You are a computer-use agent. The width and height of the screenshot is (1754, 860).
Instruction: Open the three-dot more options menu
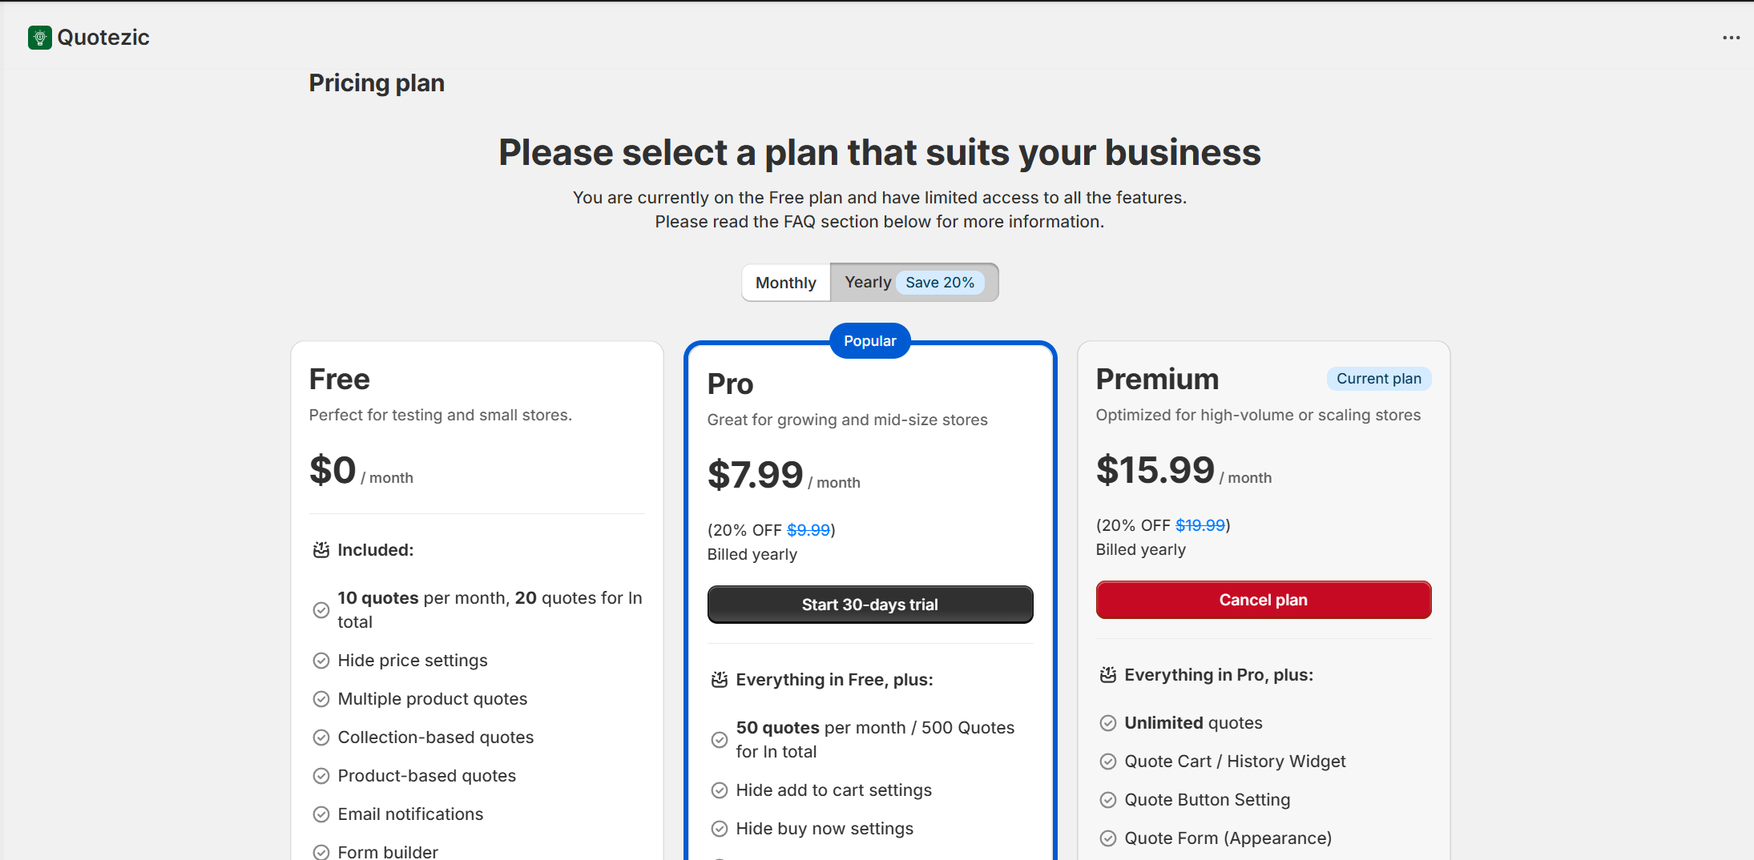click(x=1731, y=38)
